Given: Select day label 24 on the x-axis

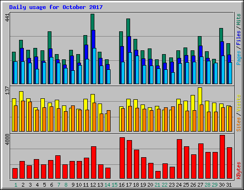Looking at the screenshot, I should click(x=179, y=185).
